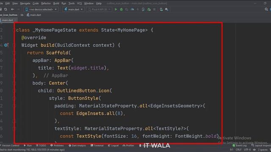Image resolution: width=271 pixels, height=152 pixels.
Task: Open the Dart Analysis tool window
Action: pyautogui.click(x=77, y=145)
